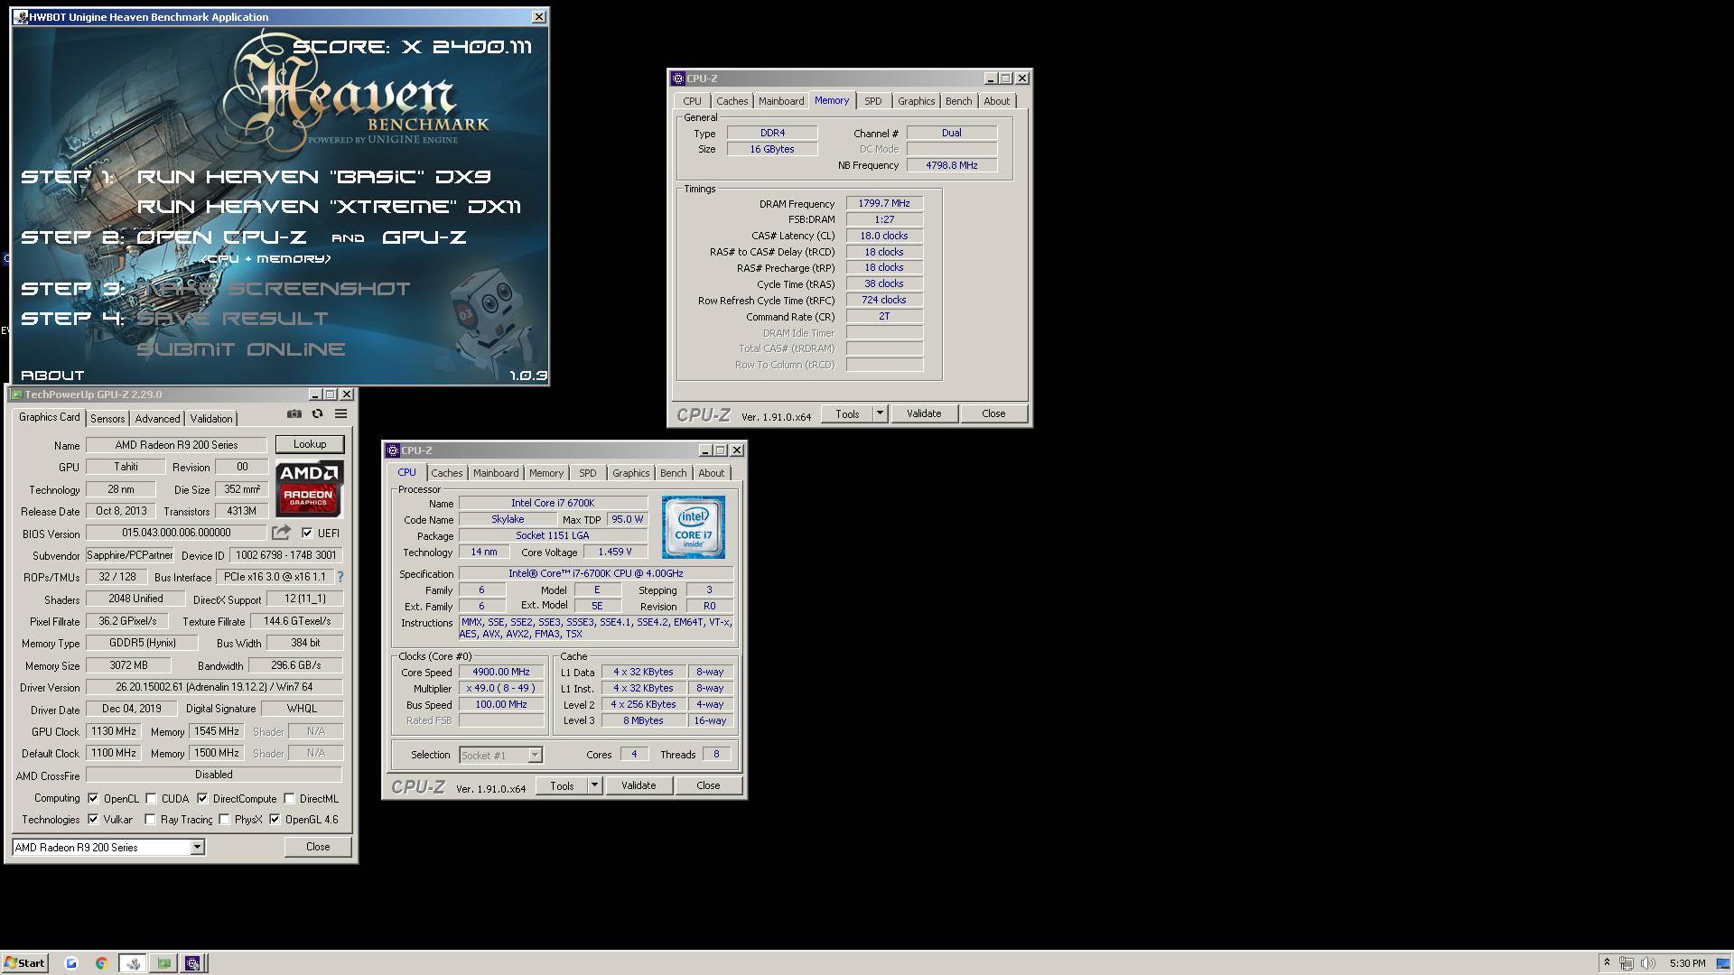
Task: Switch to the Sensors tab in GPU-Z
Action: 107,418
